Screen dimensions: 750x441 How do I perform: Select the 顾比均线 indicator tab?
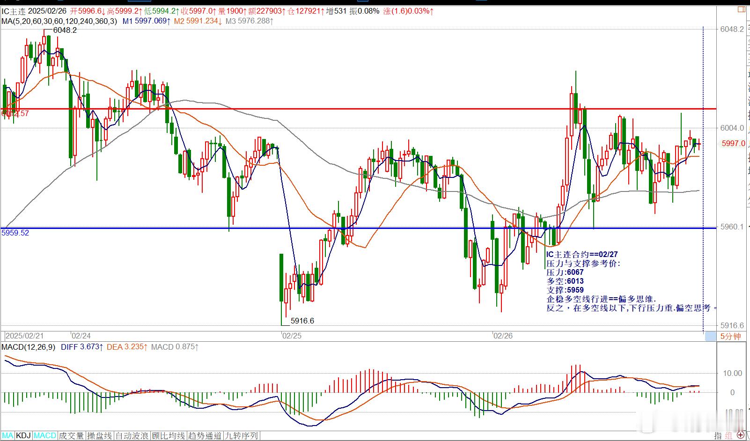coord(168,436)
